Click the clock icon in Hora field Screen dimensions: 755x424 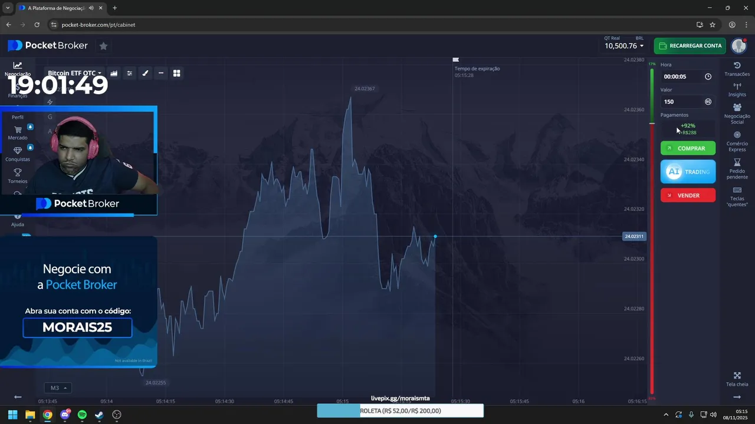tap(708, 77)
